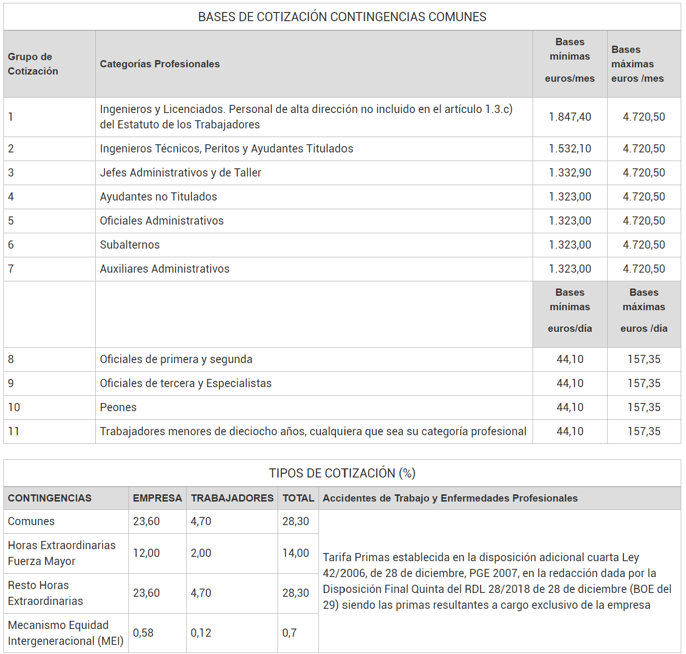
Task: Click the title 'BASES DE COTIZACIÓN CONTINGENCIAS COMUNES'
Action: click(342, 17)
